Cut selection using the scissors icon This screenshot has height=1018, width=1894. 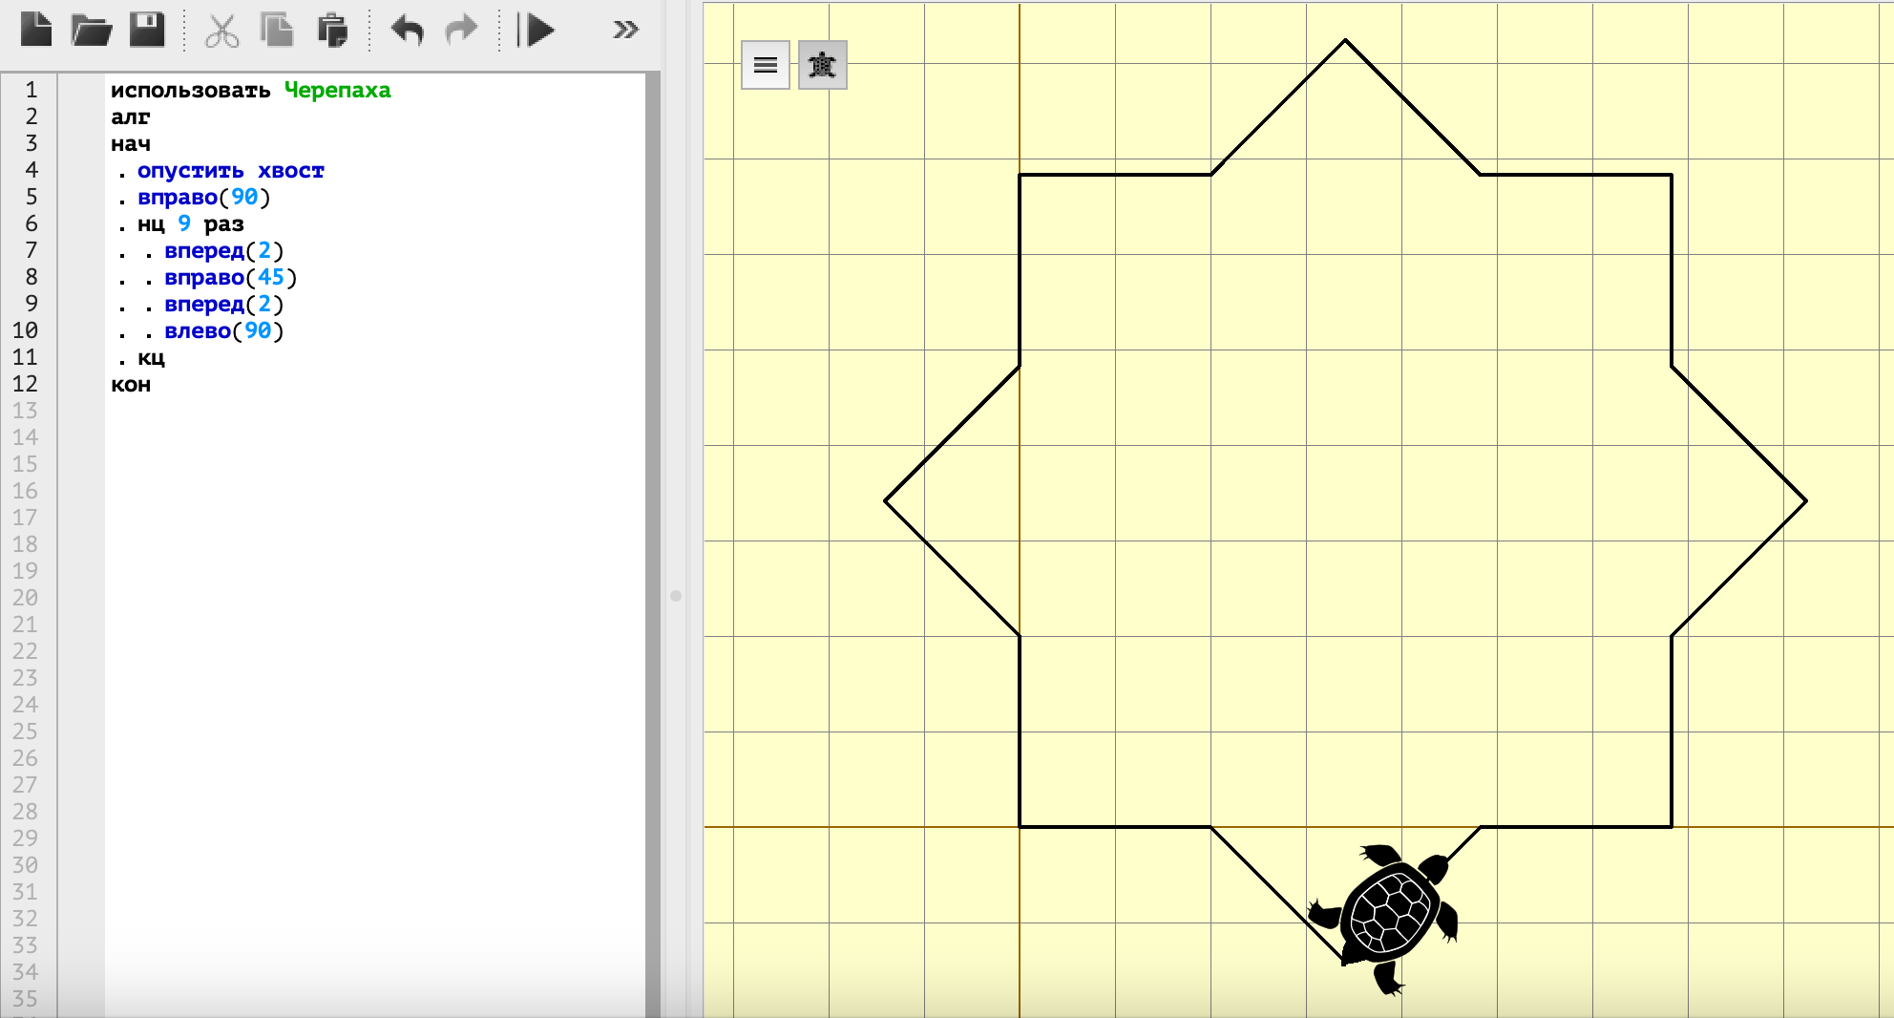pyautogui.click(x=221, y=30)
